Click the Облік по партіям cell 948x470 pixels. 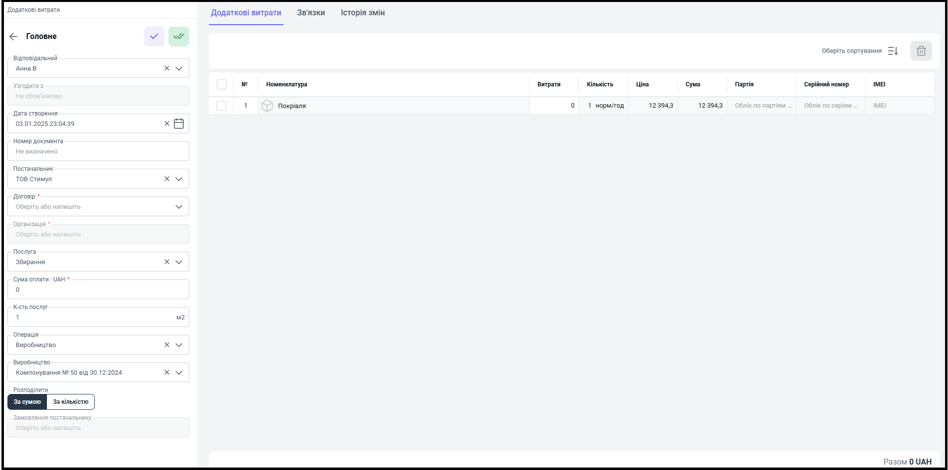coord(761,106)
